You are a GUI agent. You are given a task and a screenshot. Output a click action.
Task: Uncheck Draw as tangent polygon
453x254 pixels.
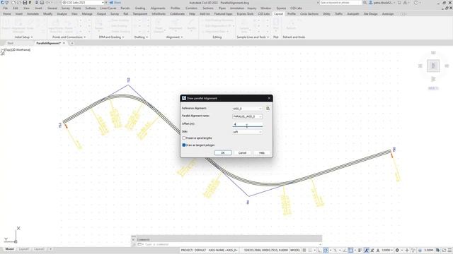coord(184,145)
